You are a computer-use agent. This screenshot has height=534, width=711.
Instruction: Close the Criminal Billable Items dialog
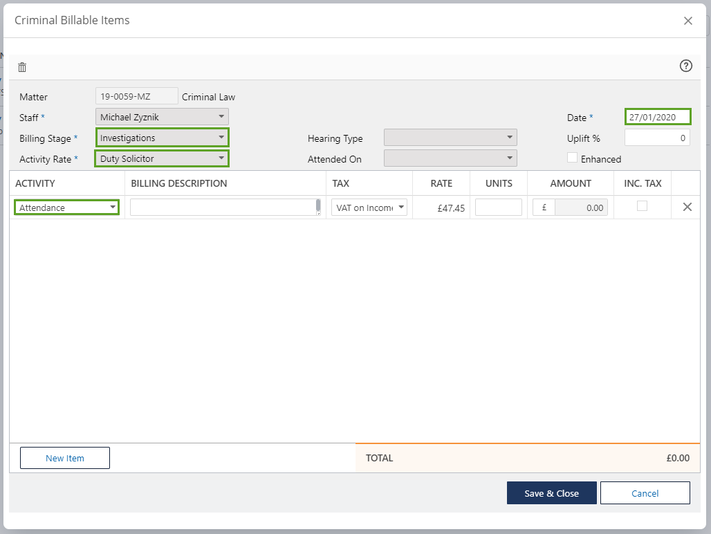pos(687,21)
